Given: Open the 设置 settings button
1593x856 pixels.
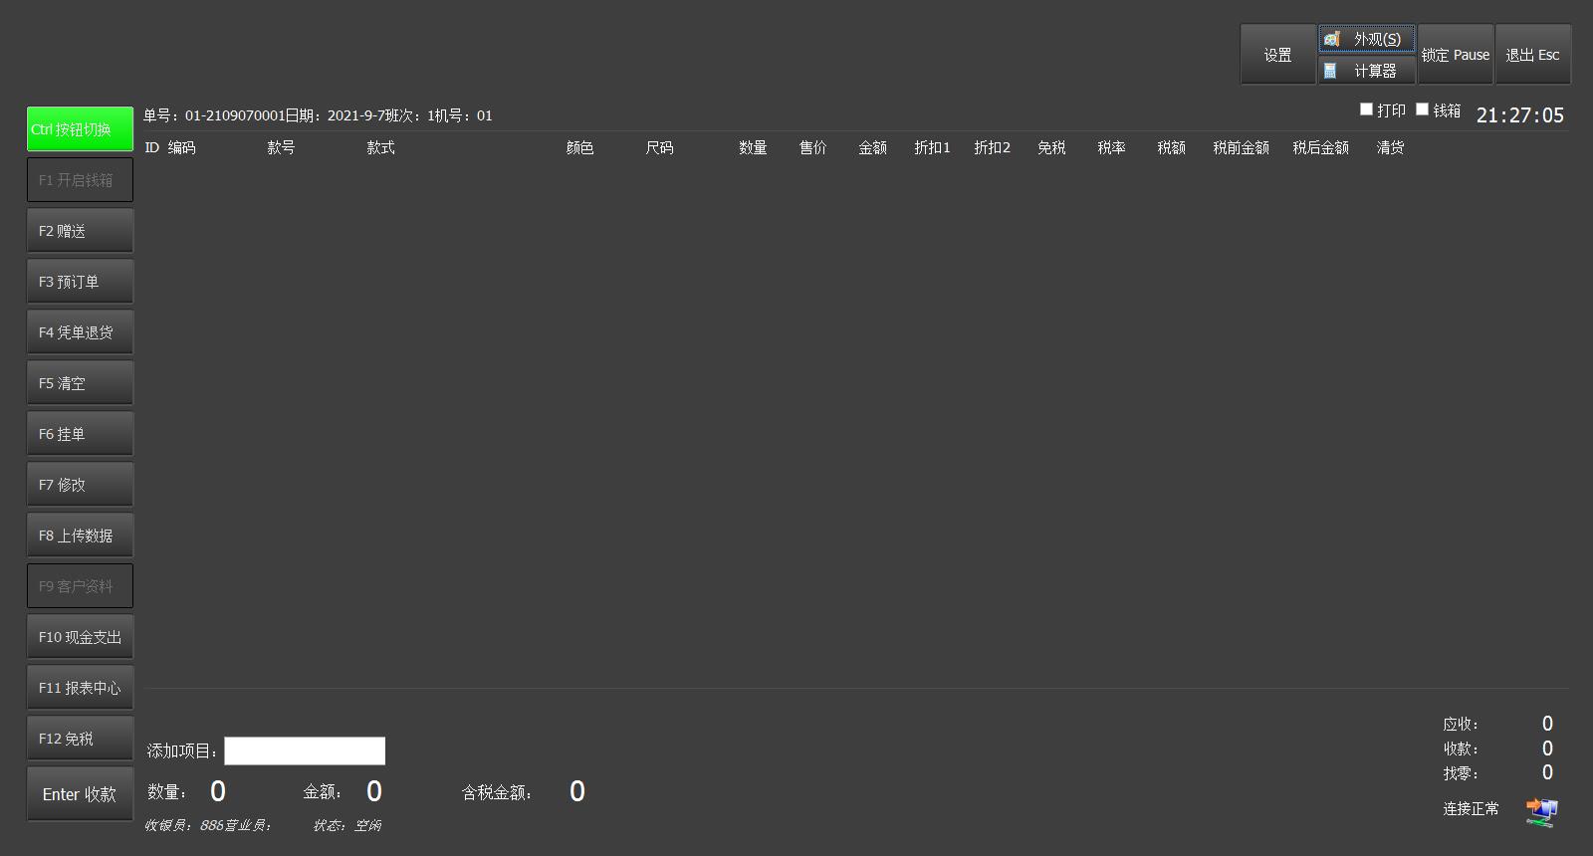Looking at the screenshot, I should tap(1277, 55).
